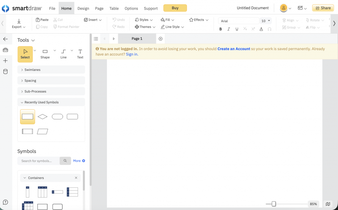The width and height of the screenshot is (338, 210).
Task: Switch to the Page 1 tab
Action: click(137, 39)
